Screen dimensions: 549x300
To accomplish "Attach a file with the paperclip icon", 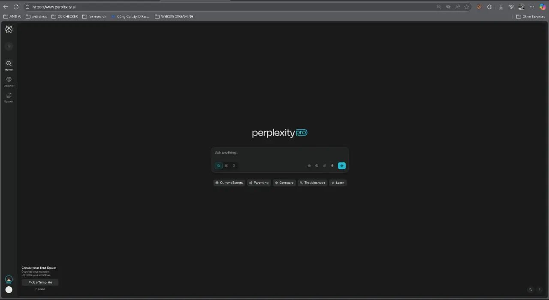I will (x=324, y=165).
